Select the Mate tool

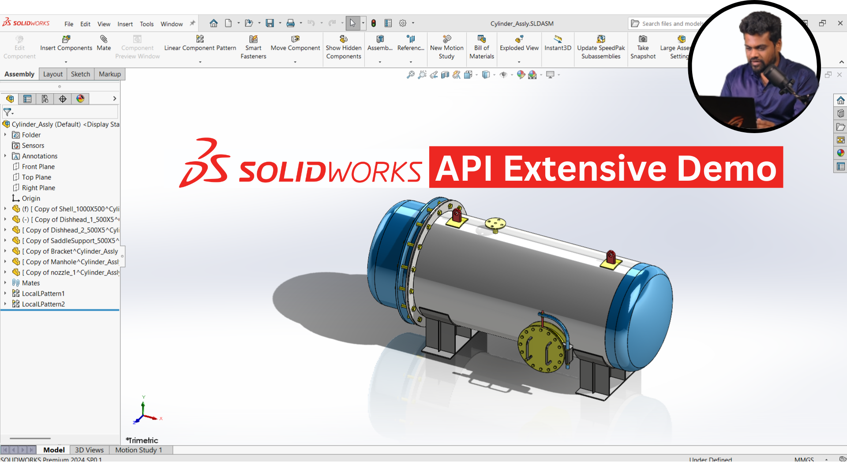click(104, 43)
